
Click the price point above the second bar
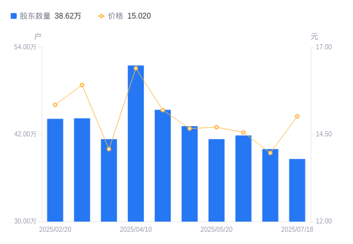click(82, 85)
